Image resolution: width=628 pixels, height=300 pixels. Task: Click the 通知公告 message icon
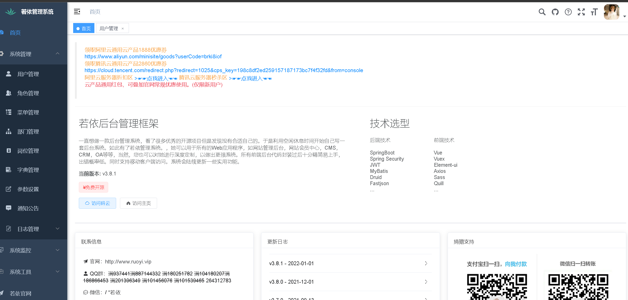point(8,208)
